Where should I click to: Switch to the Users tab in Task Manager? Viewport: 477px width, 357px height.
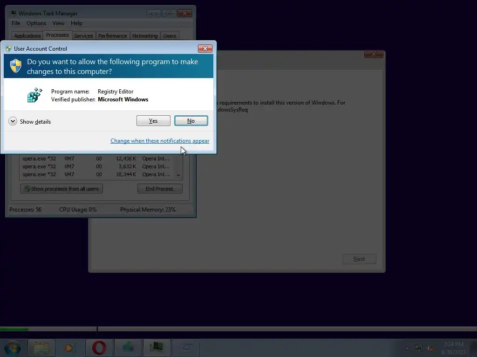170,36
